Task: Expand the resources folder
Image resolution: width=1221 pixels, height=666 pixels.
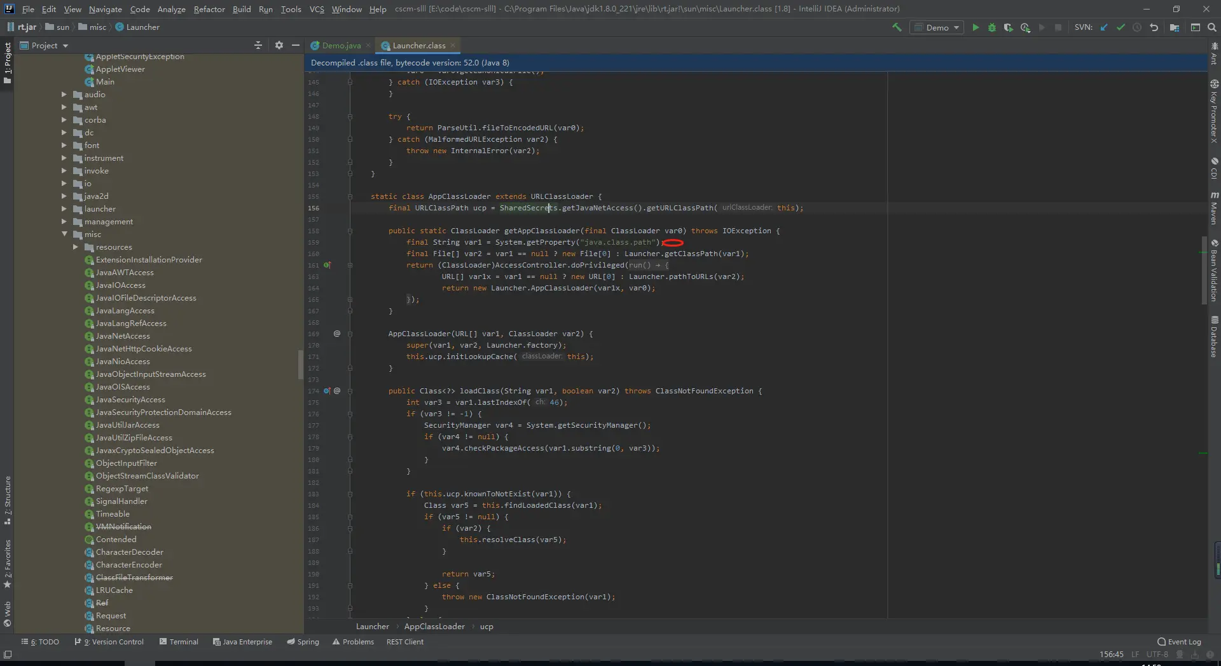Action: pos(76,247)
